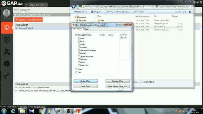Image resolution: width=203 pixels, height=114 pixels.
Task: Click Explorer forward navigation button
Action: pos(77,7)
